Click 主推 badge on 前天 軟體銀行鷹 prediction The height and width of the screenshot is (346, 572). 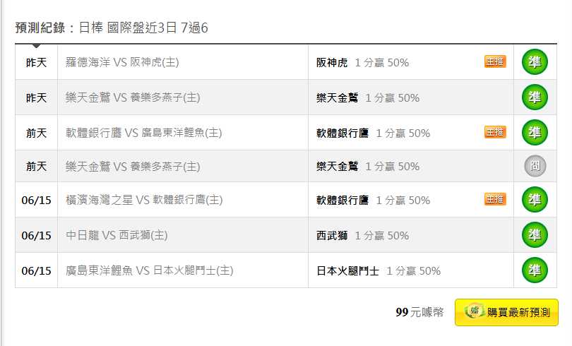[x=495, y=132]
